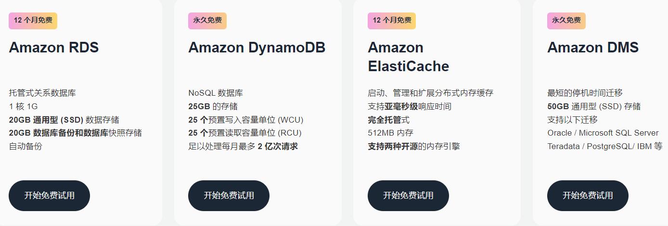Click the start free trial button for Amazon RDS
The height and width of the screenshot is (226, 668).
pos(49,195)
